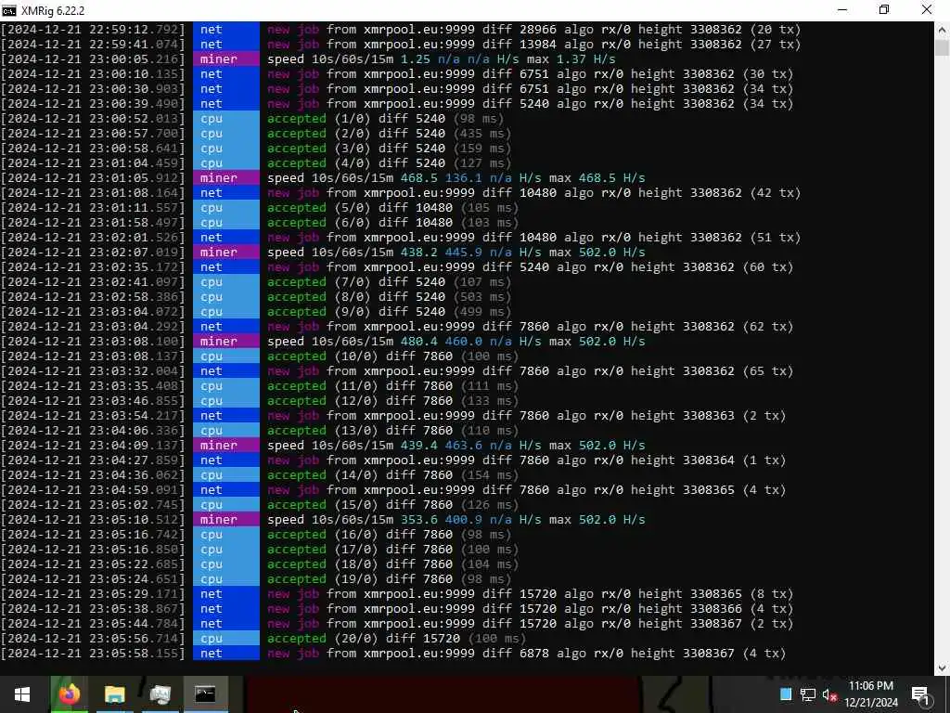
Task: Click the timestamp 22:59:12.792
Action: (x=93, y=30)
